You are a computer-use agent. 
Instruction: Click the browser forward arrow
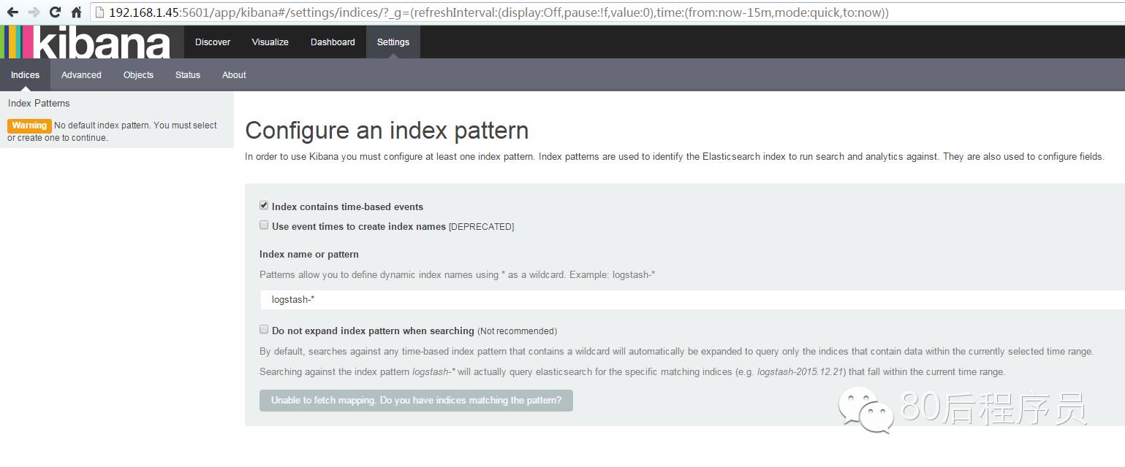[34, 12]
